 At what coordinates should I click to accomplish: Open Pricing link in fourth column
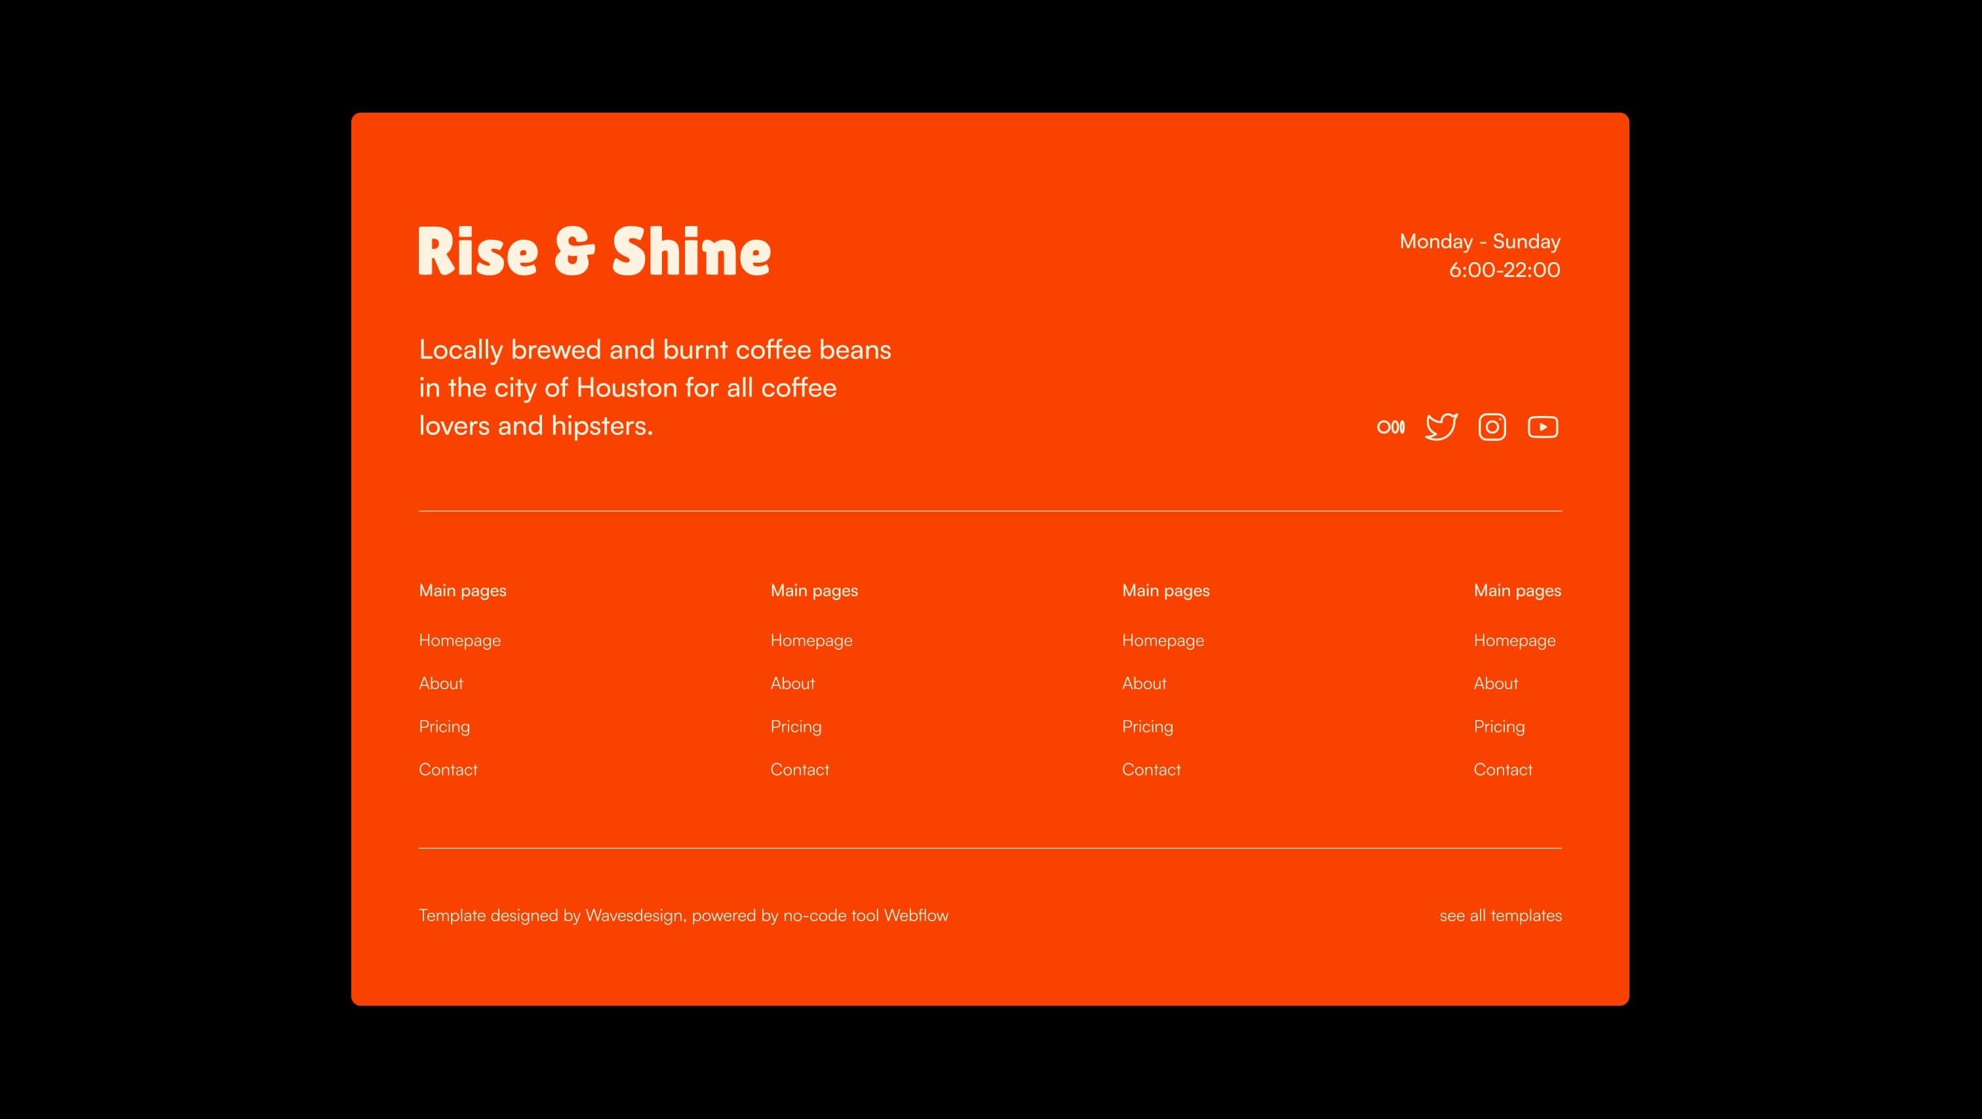[x=1499, y=727]
